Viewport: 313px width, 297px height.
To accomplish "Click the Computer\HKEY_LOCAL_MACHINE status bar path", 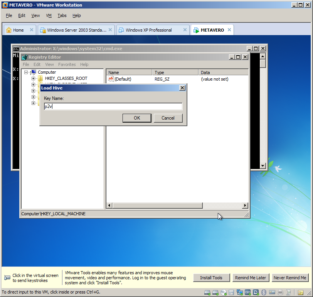I will click(x=53, y=214).
